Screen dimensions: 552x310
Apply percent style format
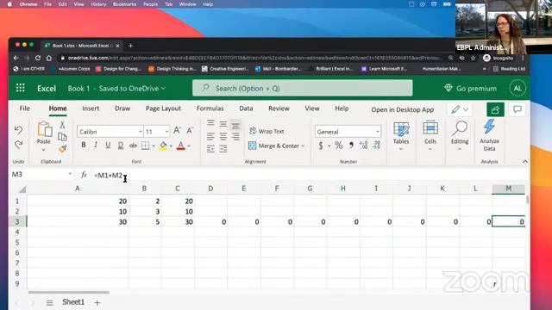point(339,146)
